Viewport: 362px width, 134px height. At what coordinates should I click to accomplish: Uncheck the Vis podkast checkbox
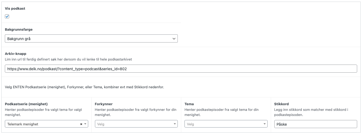click(7, 16)
